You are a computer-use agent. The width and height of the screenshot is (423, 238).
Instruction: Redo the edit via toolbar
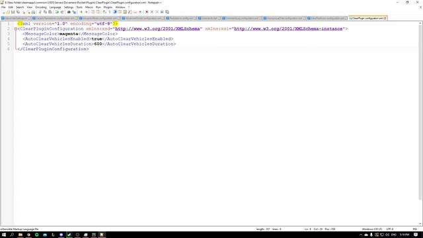point(62,12)
